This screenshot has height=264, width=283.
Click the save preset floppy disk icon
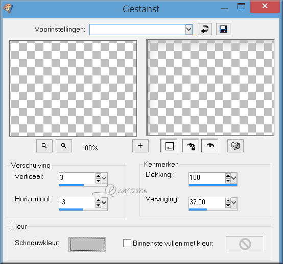tap(223, 29)
